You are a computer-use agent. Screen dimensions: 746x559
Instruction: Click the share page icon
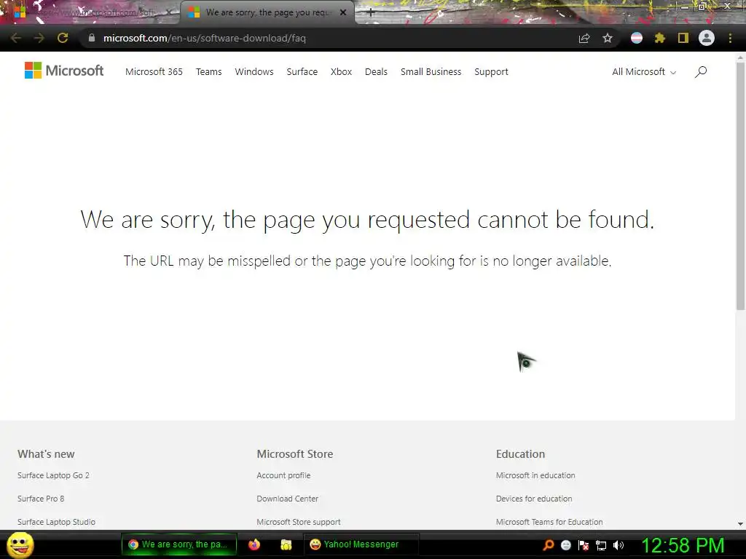584,38
